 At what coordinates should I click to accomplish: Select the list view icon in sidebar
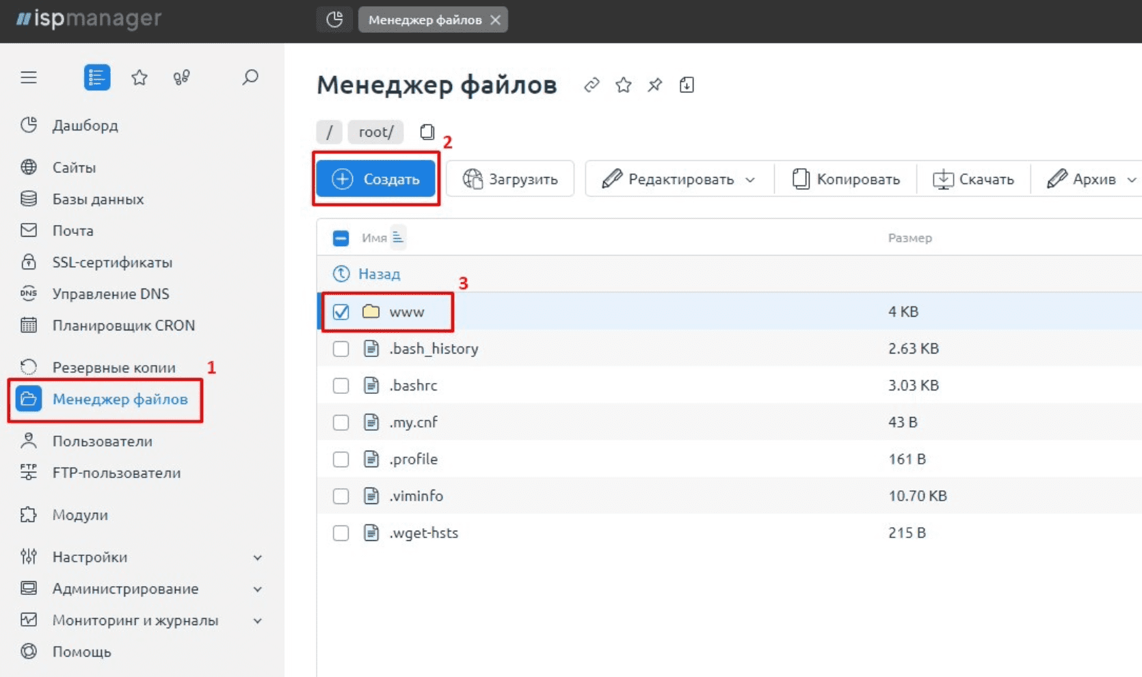97,77
